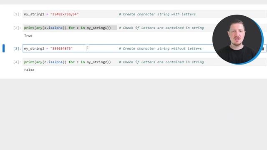Click the "True" output text

pyautogui.click(x=28, y=36)
